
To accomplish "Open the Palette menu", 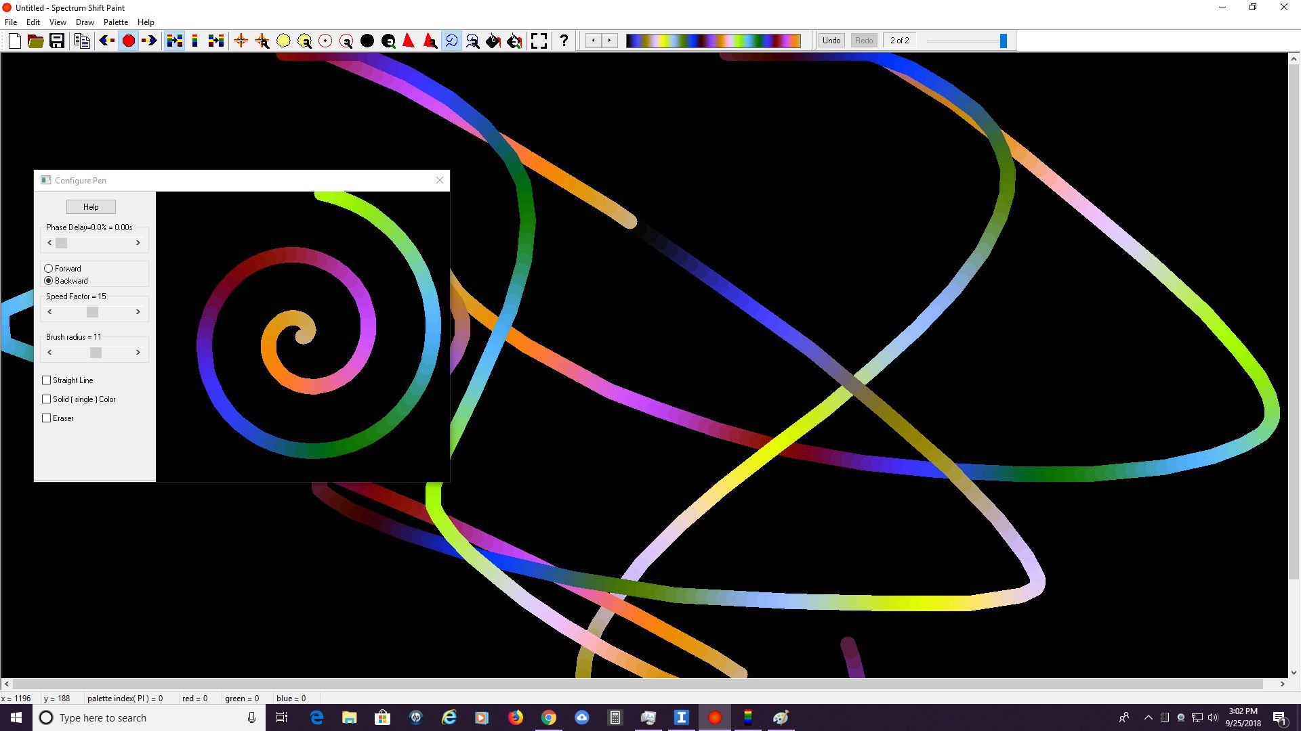I will pos(116,22).
